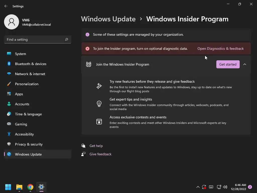Select Windows Update in the sidebar
257x193 pixels.
(38, 154)
